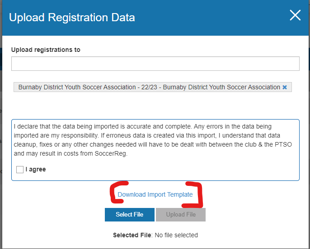310x249 pixels.
Task: Click the greyed-out Upload File button
Action: point(181,215)
